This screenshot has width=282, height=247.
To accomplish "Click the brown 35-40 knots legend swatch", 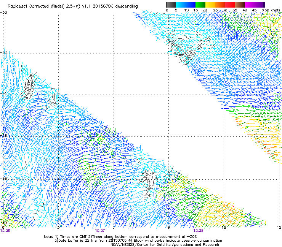I will 240,5.
